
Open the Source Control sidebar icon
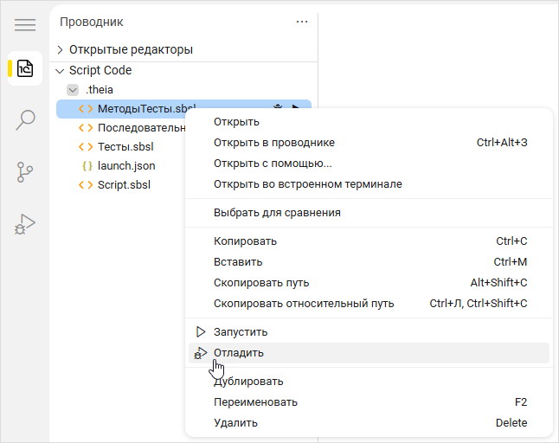point(24,172)
